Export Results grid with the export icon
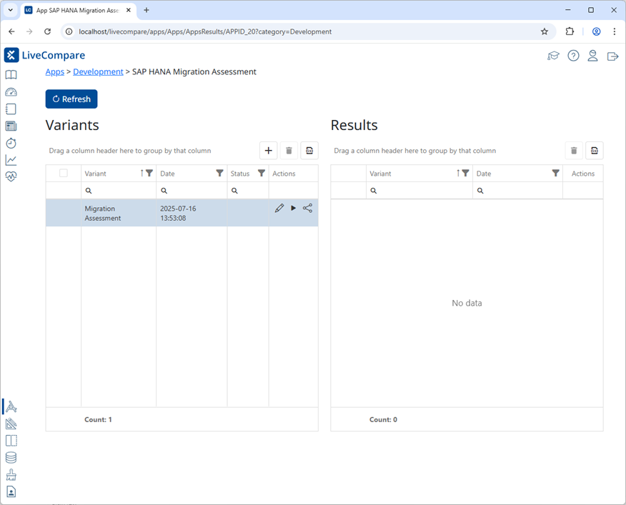Viewport: 626px width, 505px height. click(x=594, y=150)
